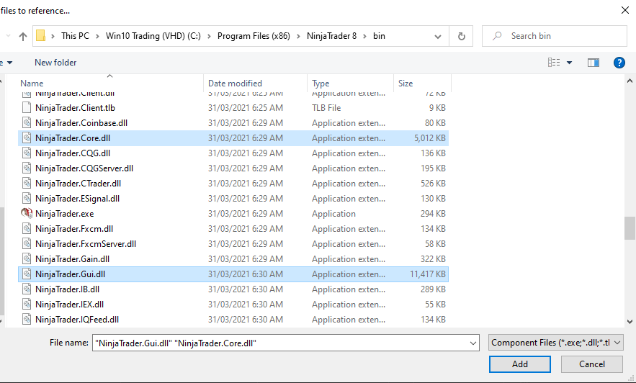636x383 pixels.
Task: Click the NinjaTrader.IEX.dll file icon
Action: 27,305
